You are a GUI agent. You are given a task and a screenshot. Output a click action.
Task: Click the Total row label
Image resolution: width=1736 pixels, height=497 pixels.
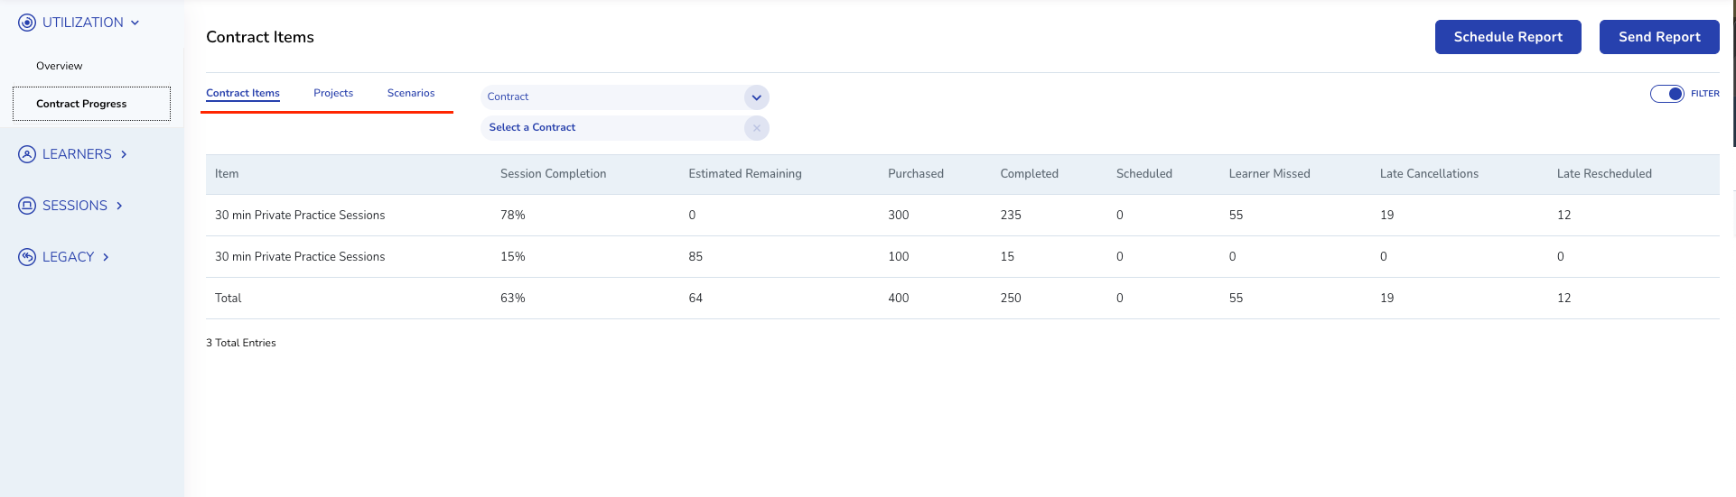pyautogui.click(x=229, y=299)
